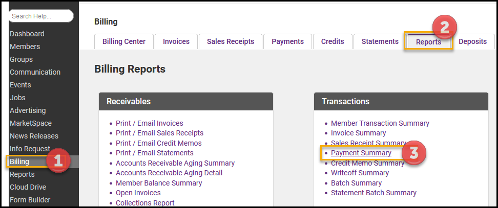Open the Member Balance Summary report

point(159,183)
